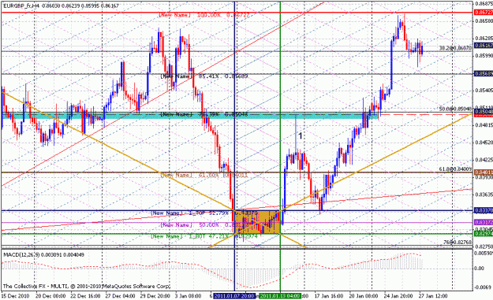Image resolution: width=493 pixels, height=300 pixels.
Task: Click the 22 Dec 16:00 time label
Action: tap(85, 296)
